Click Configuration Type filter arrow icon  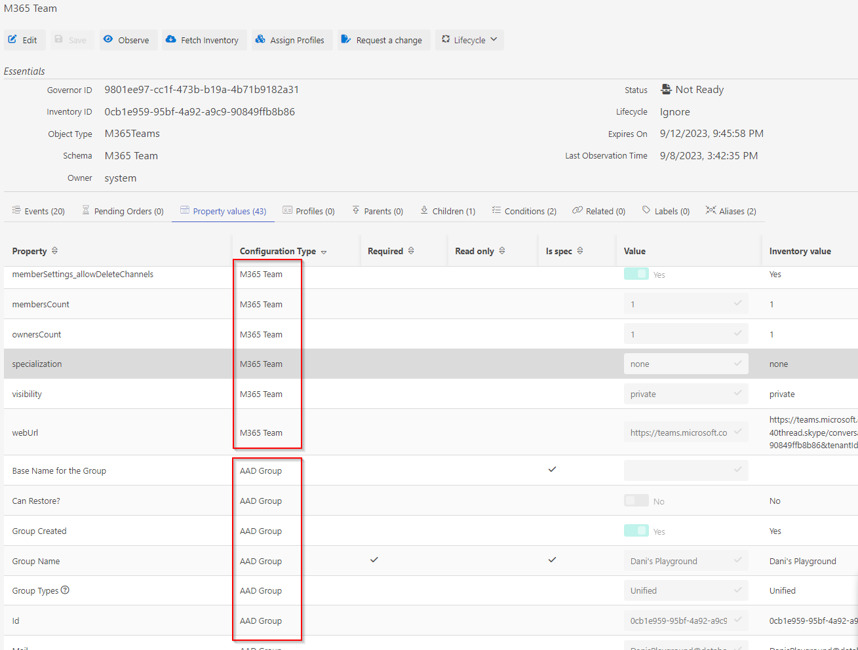324,252
